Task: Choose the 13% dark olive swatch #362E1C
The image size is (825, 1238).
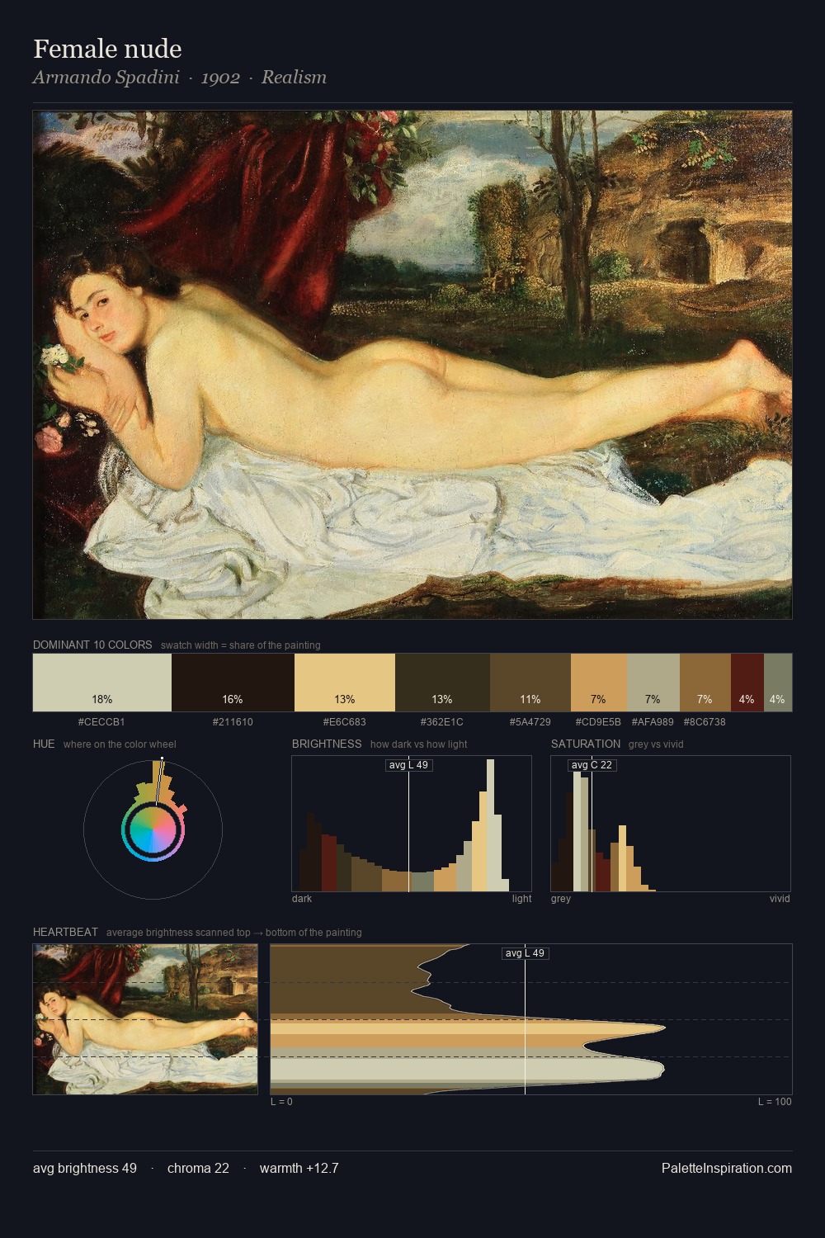Action: (442, 683)
